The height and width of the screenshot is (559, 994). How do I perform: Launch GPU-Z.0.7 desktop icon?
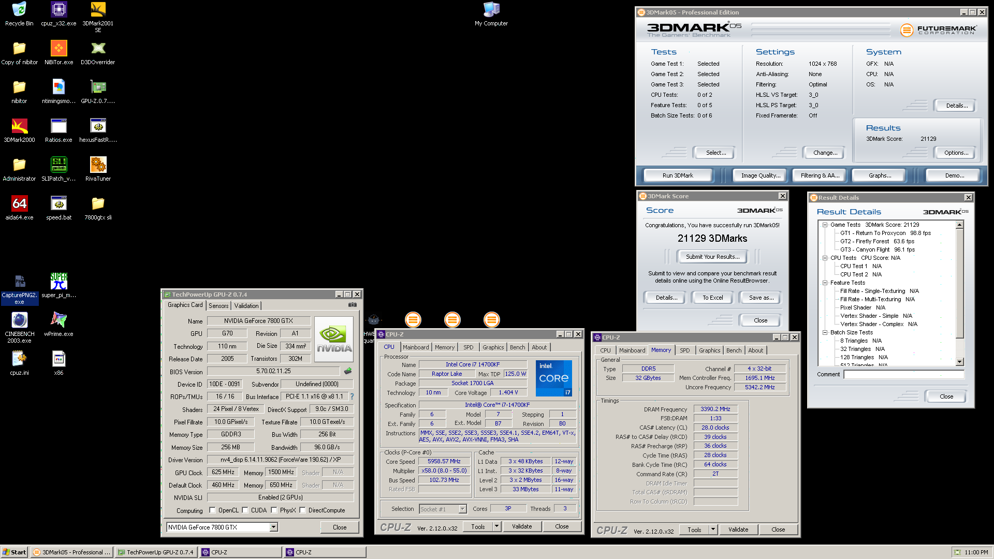coord(98,92)
